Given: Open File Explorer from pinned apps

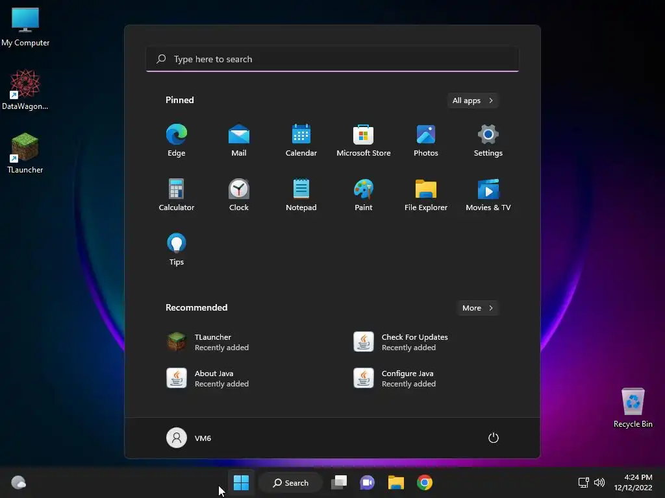Looking at the screenshot, I should click(426, 195).
